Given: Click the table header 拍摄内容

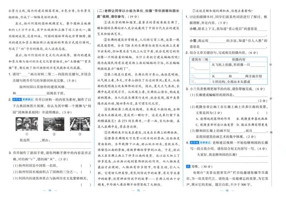Looking at the screenshot, I should click(238, 60).
